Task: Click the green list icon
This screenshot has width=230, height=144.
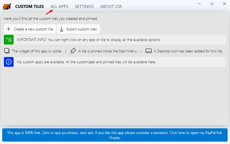Action: [9, 40]
